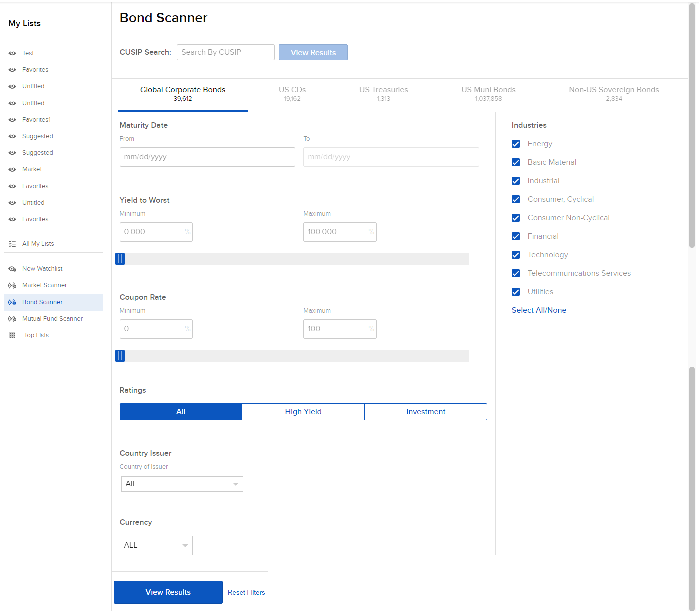
Task: Select the High Yield ratings option
Action: click(x=303, y=412)
